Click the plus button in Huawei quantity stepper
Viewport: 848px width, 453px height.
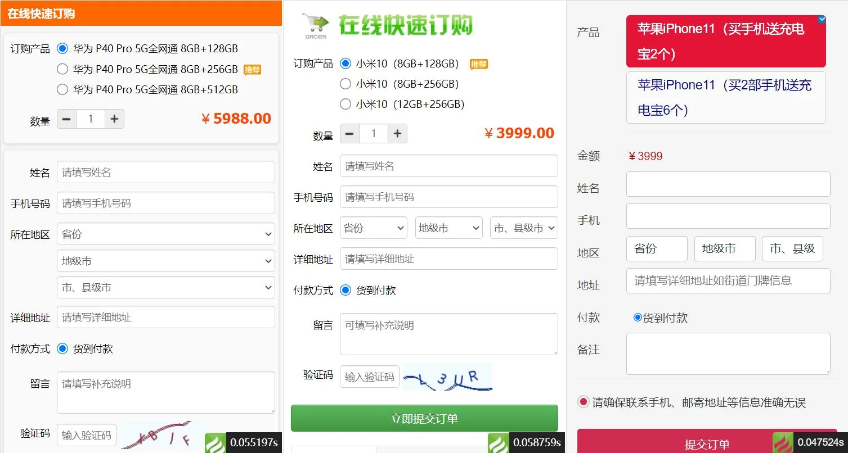(114, 119)
